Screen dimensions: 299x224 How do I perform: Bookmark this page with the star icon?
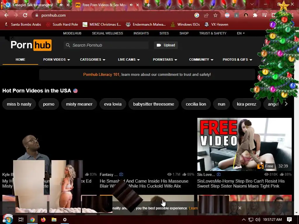215,15
